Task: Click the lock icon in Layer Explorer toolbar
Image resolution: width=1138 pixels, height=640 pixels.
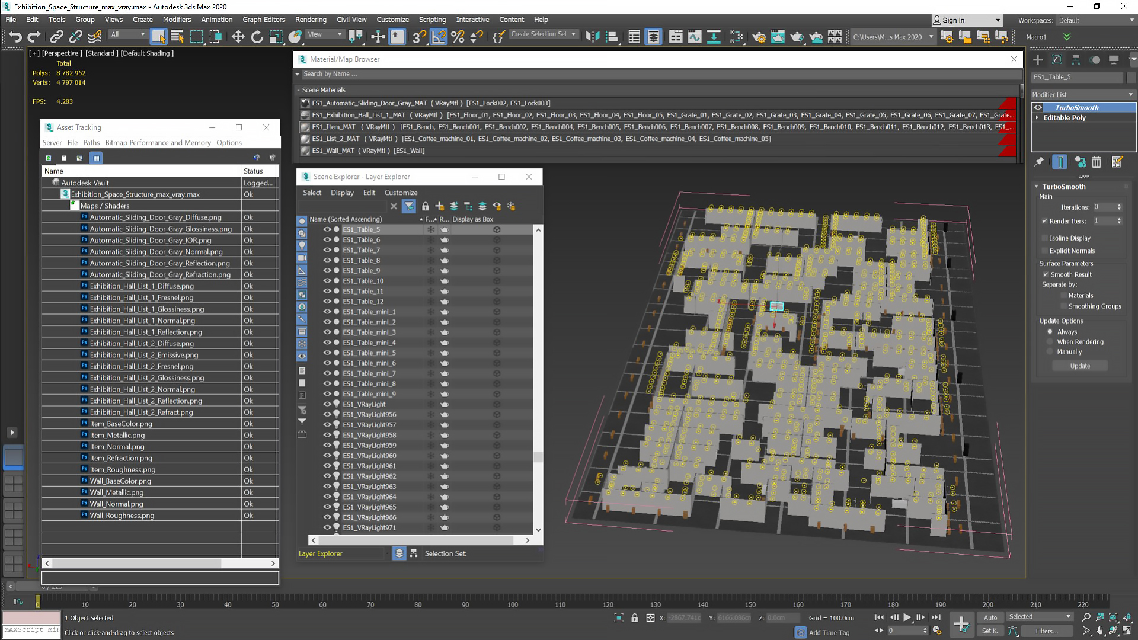Action: point(425,206)
